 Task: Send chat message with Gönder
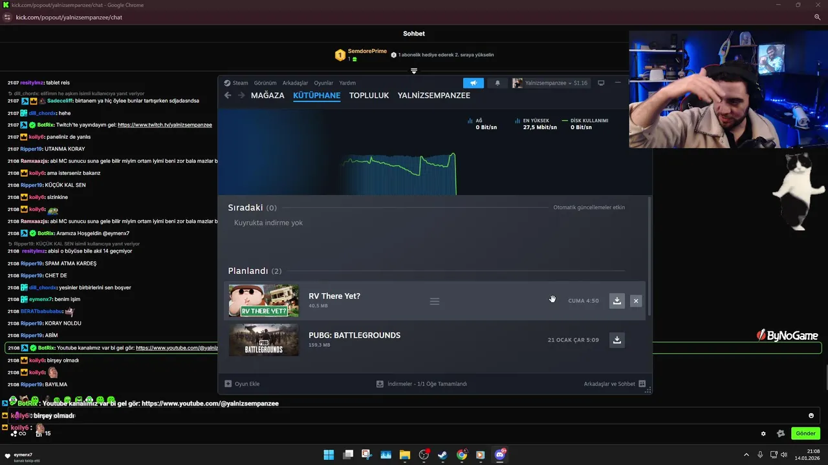coord(805,433)
